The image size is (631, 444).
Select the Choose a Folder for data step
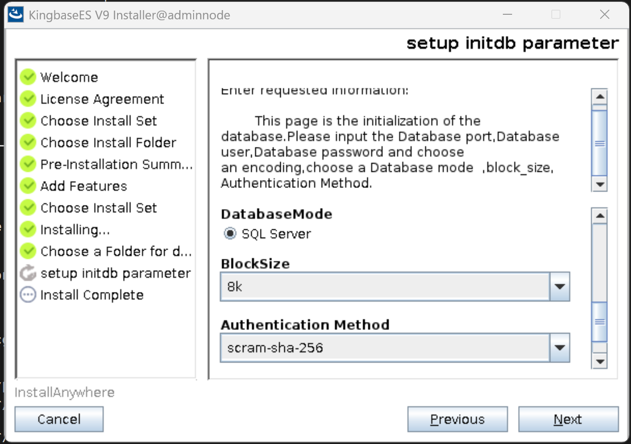tap(116, 251)
